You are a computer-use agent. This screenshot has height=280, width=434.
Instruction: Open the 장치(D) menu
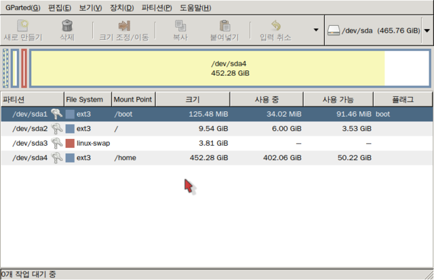pyautogui.click(x=122, y=7)
